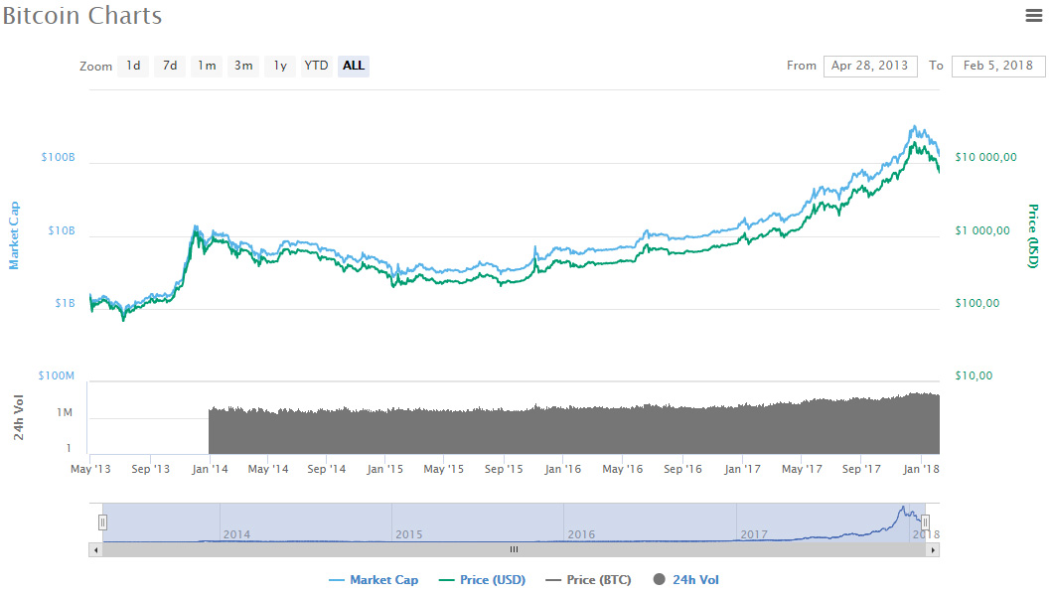The image size is (1050, 595).
Task: Edit the From date field
Action: tap(870, 66)
